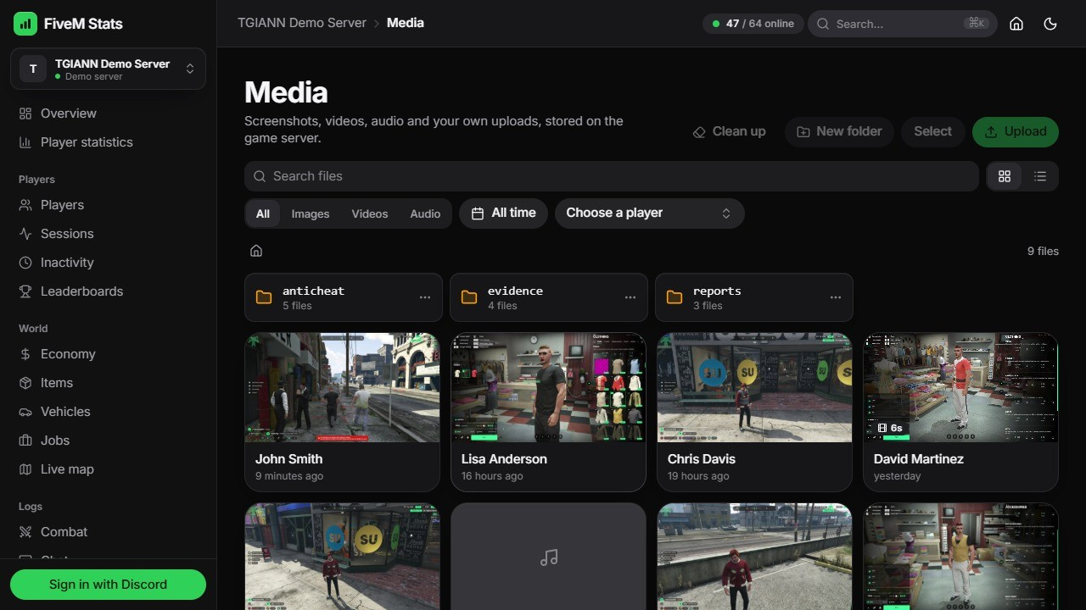Select the Audio filter tab
Image resolution: width=1086 pixels, height=610 pixels.
pyautogui.click(x=425, y=213)
